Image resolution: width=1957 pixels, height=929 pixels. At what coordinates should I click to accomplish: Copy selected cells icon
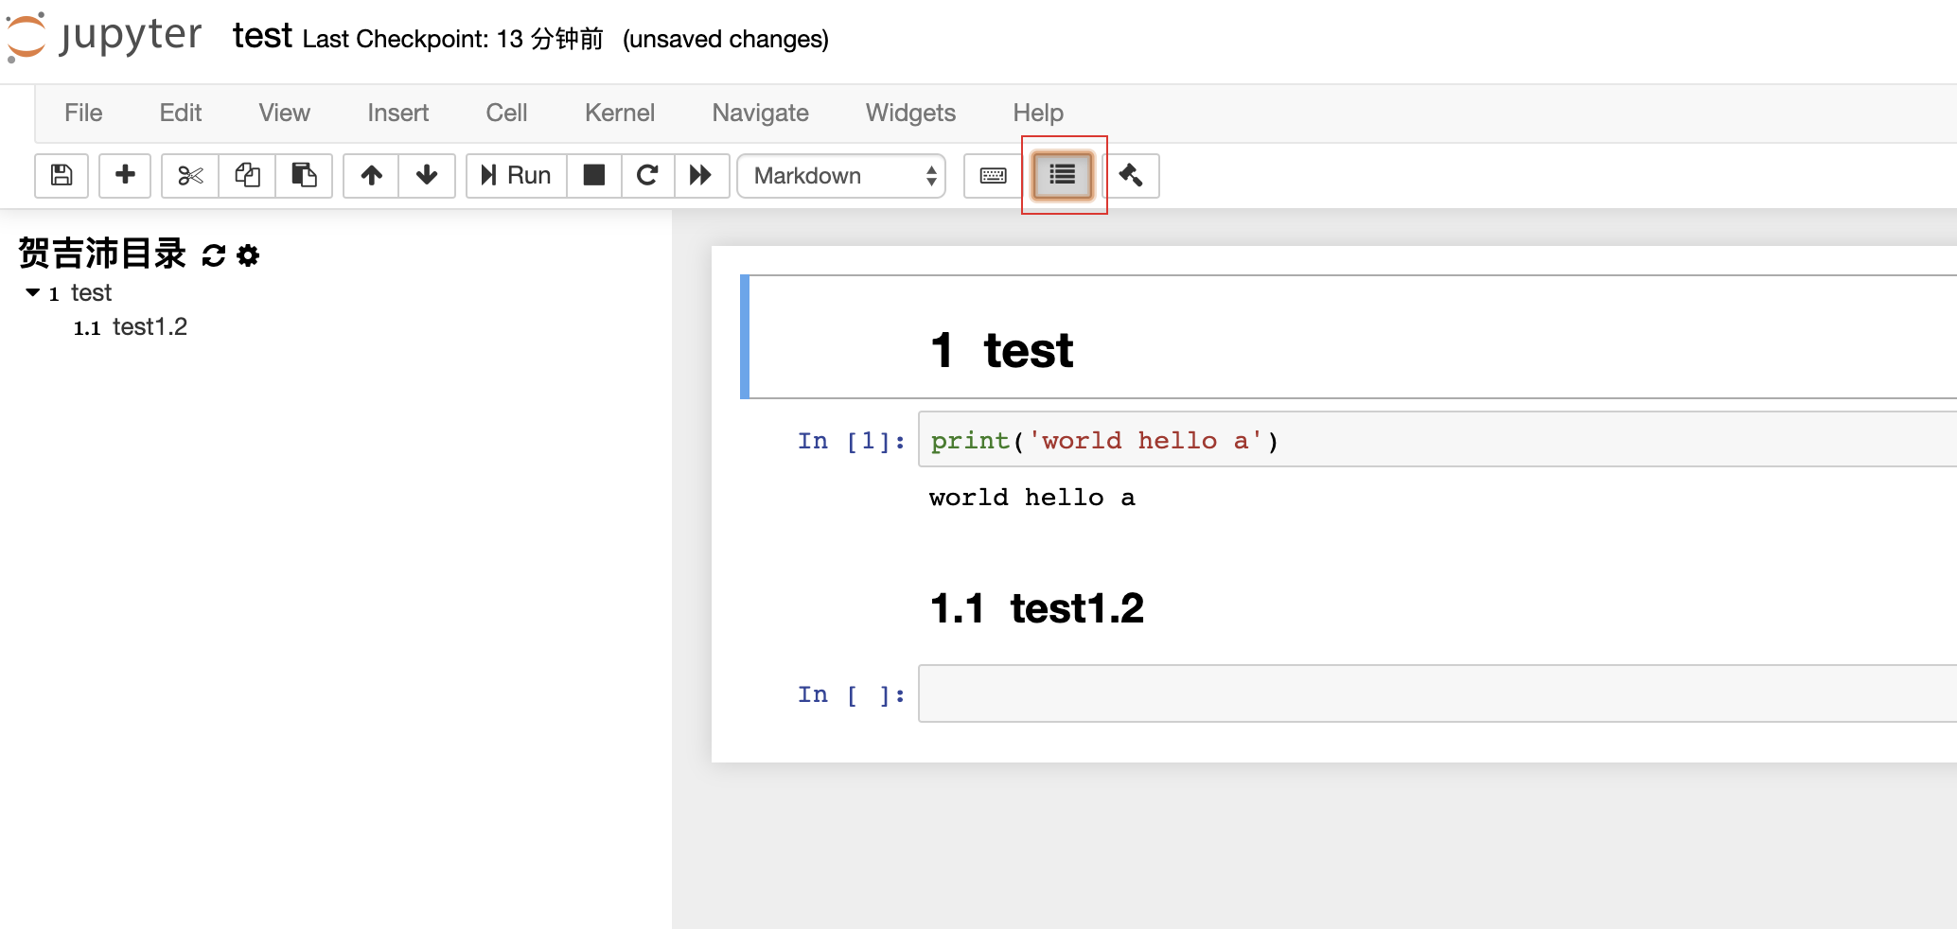[x=247, y=175]
